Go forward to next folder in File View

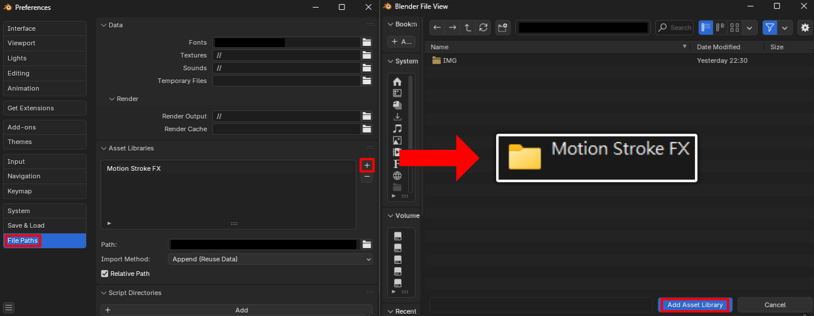point(452,27)
